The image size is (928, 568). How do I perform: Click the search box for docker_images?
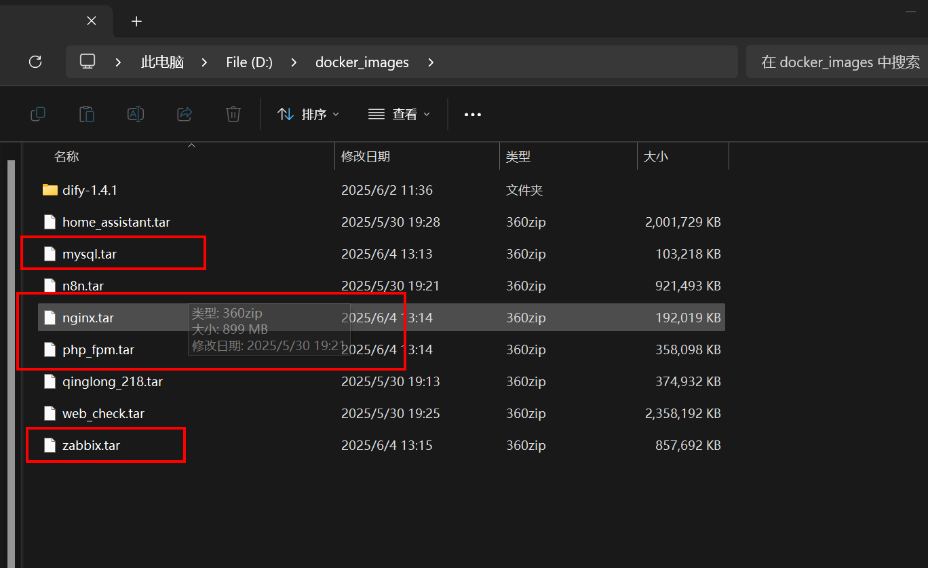[841, 62]
